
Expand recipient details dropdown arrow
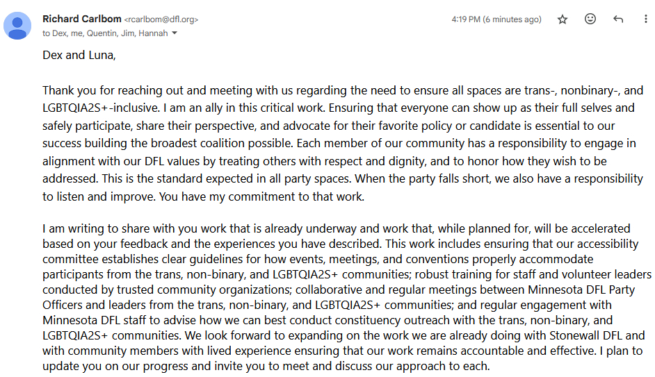(175, 33)
